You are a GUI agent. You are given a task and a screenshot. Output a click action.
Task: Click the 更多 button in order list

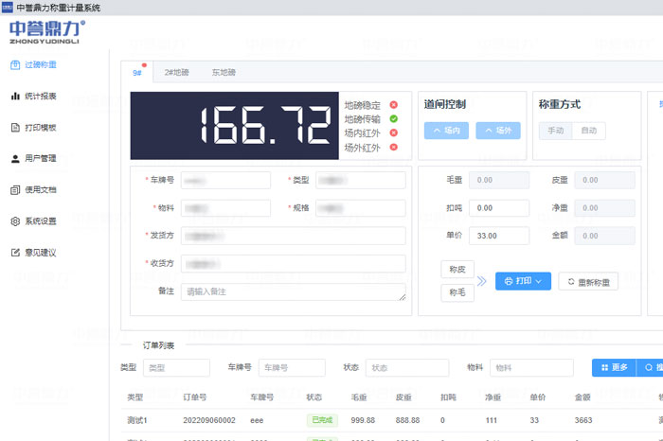(x=611, y=367)
